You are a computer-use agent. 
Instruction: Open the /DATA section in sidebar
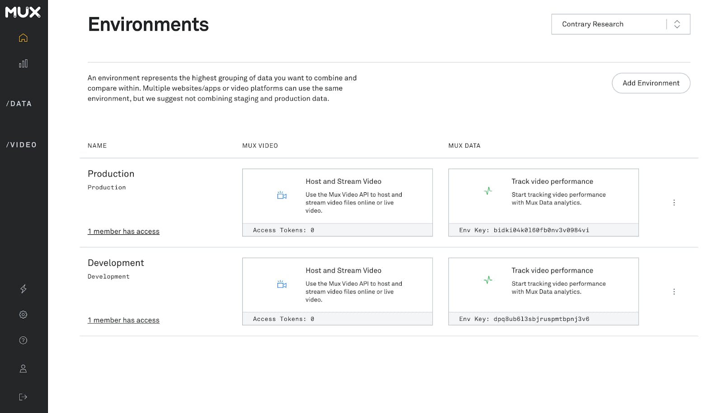19,104
